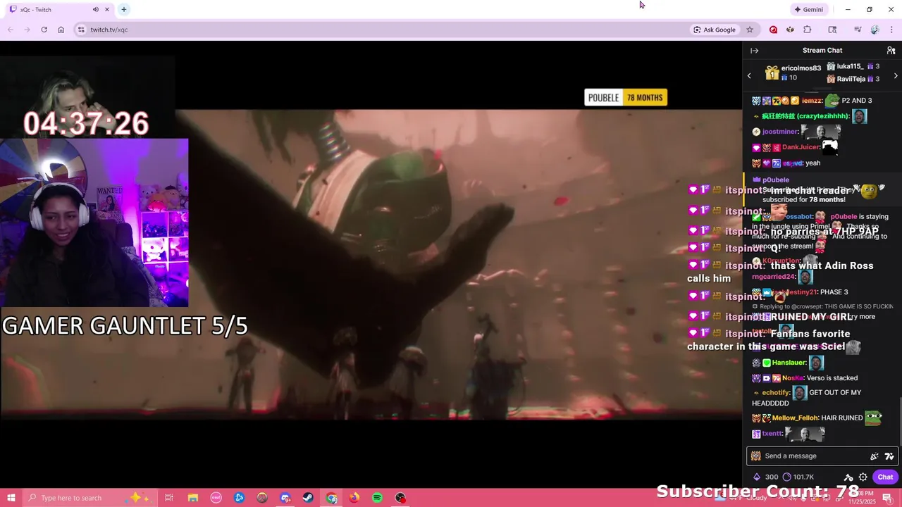Open the search tabs side panel icon
This screenshot has height=507, width=902.
[x=832, y=30]
